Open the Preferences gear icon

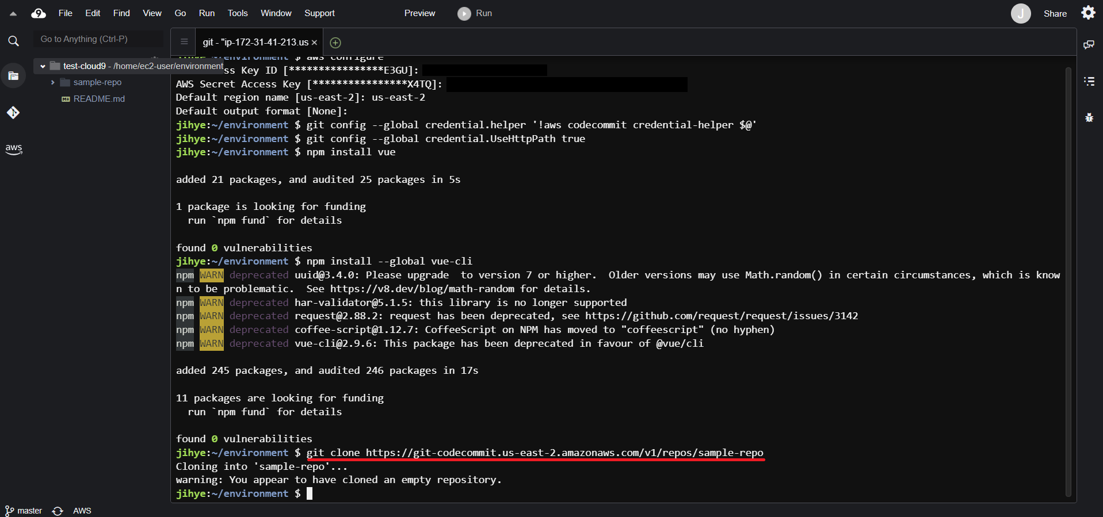click(1088, 13)
